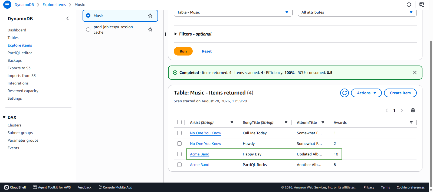This screenshot has height=192, width=433.
Task: Go to next results page
Action: click(x=402, y=110)
